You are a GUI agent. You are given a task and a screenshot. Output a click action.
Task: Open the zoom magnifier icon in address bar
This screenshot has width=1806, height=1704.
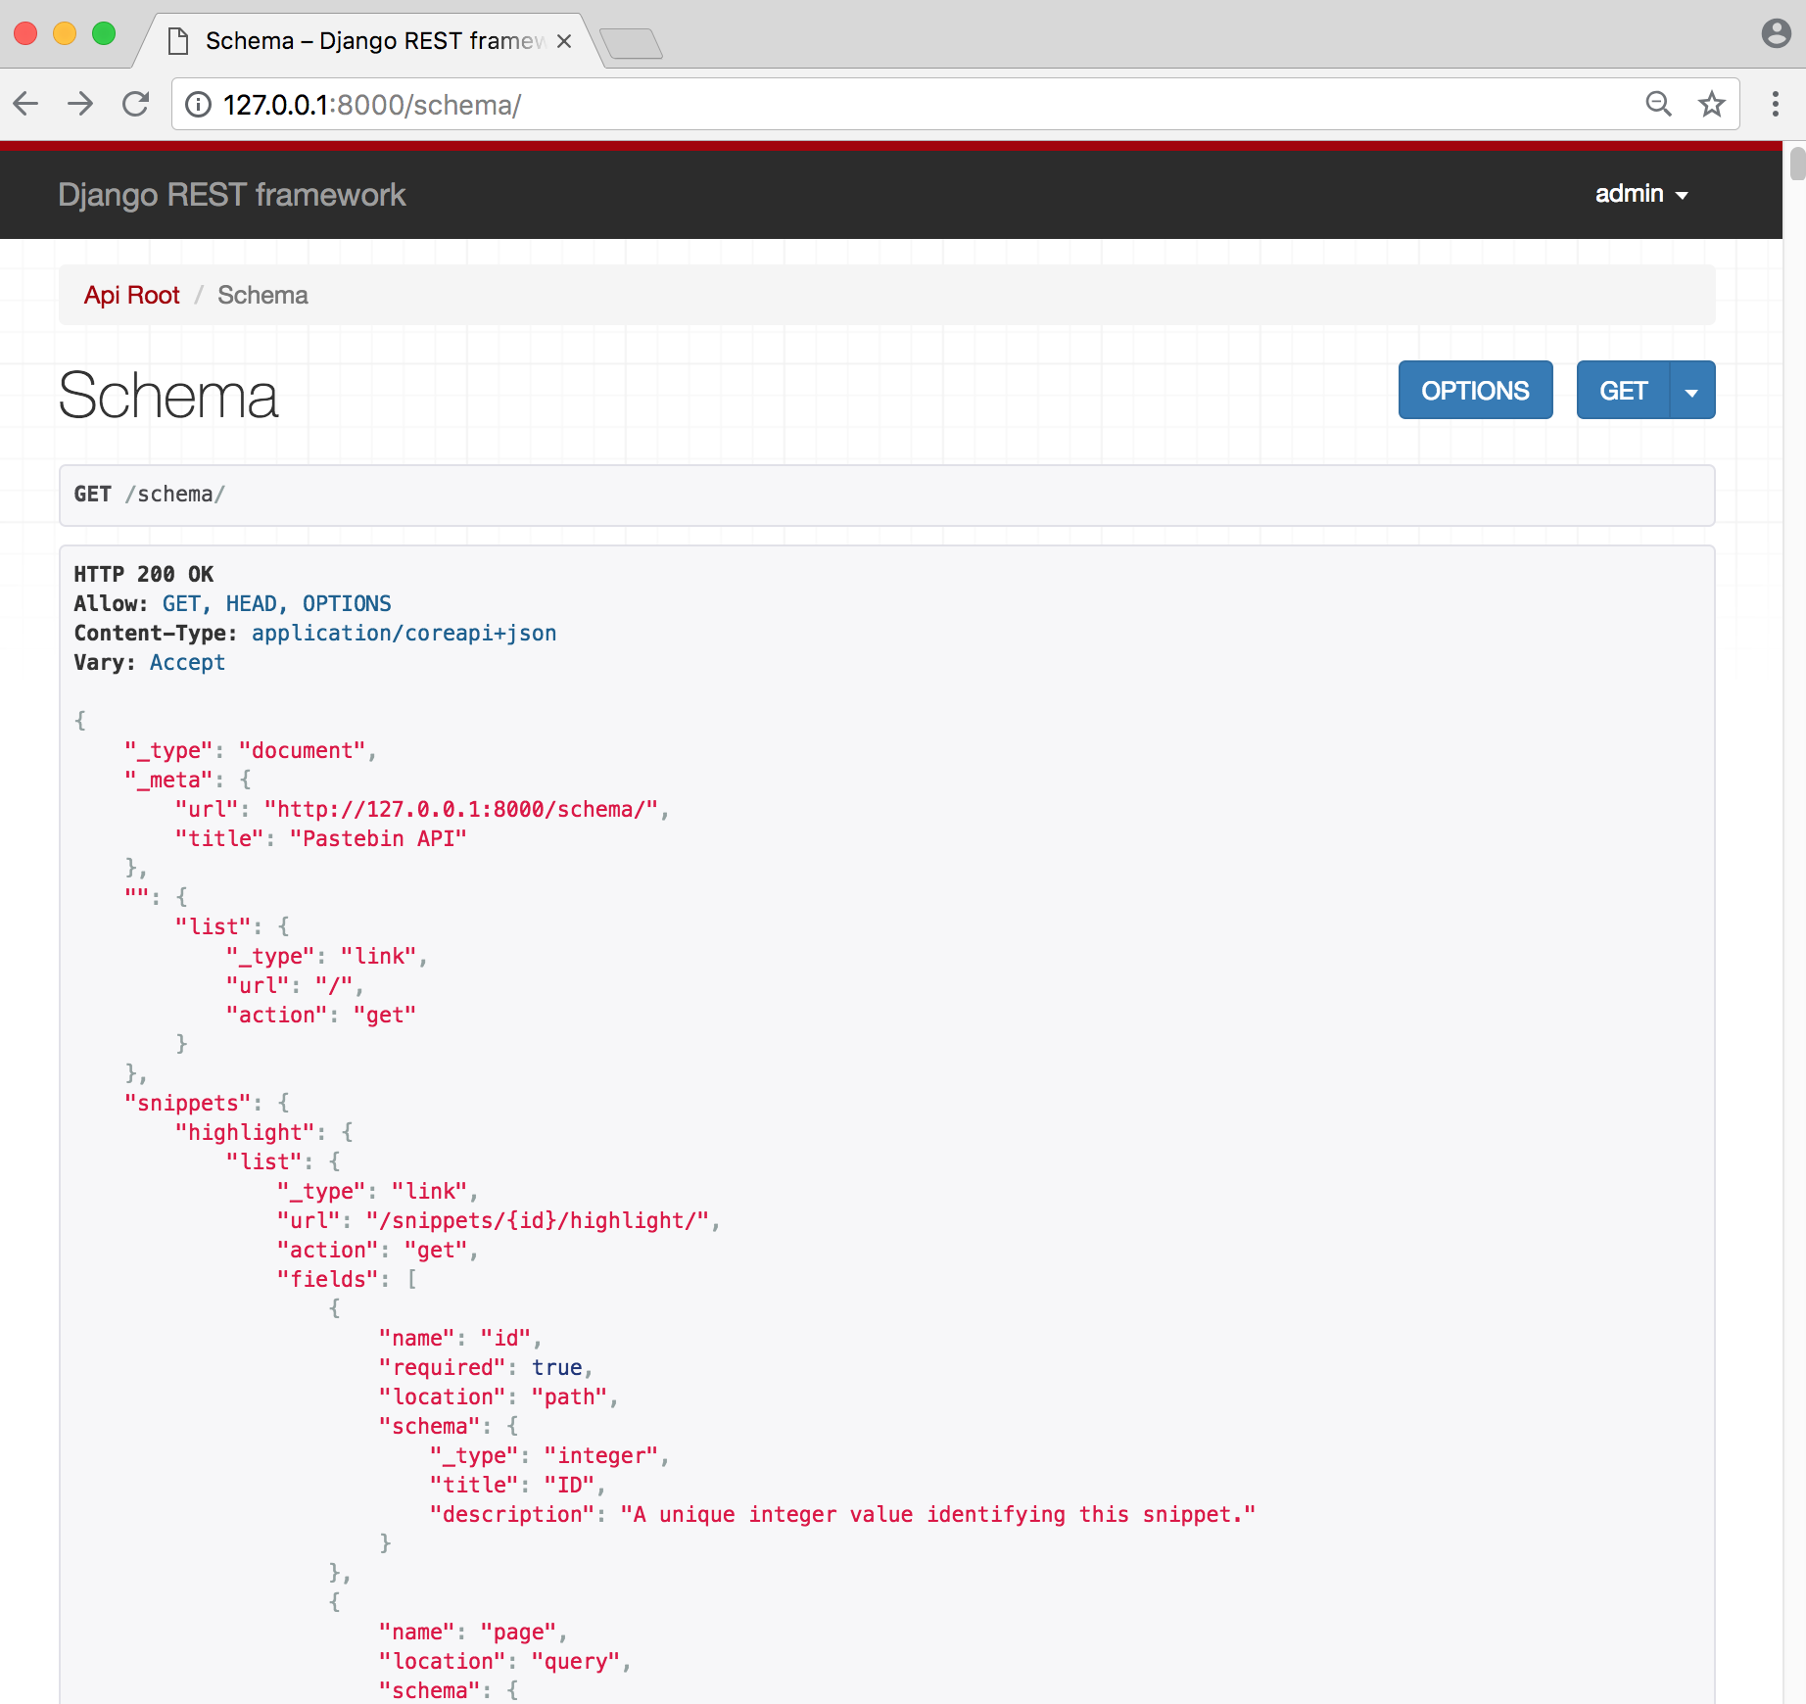(1658, 104)
